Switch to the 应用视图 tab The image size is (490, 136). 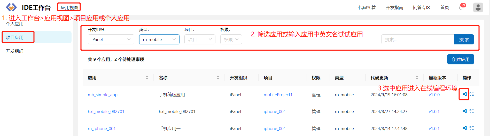pyautogui.click(x=69, y=7)
